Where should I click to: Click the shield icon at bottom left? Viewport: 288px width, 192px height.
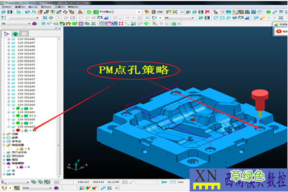(x=4, y=188)
